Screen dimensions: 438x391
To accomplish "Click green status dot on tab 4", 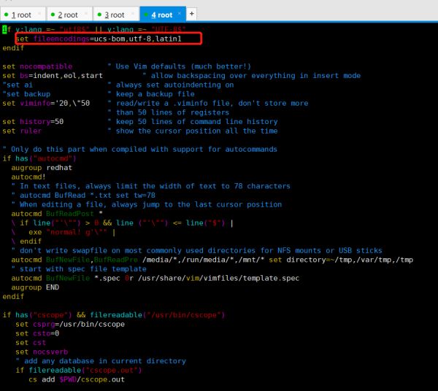I will [145, 15].
